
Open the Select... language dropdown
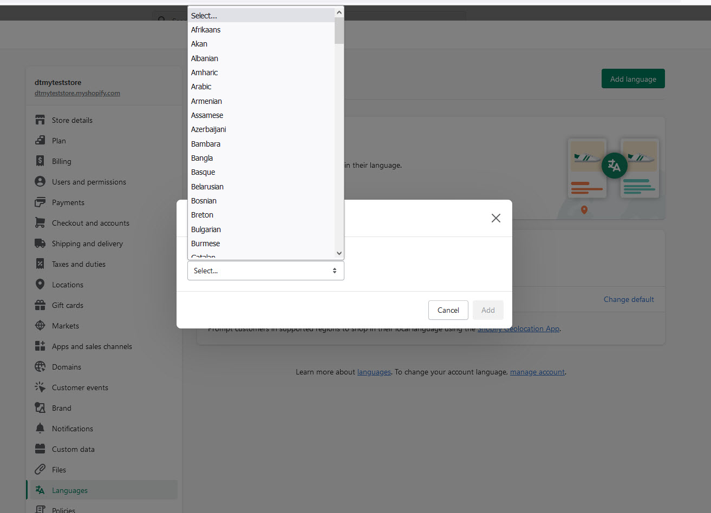coord(265,270)
